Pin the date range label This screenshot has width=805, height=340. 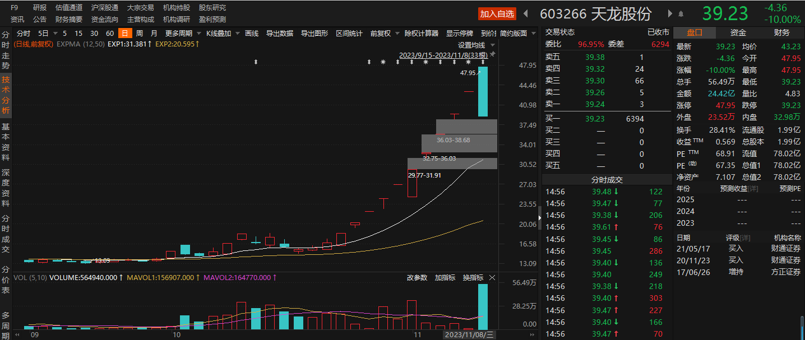(493, 54)
